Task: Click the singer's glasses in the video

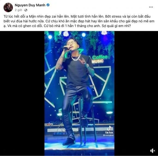Action: point(71,43)
